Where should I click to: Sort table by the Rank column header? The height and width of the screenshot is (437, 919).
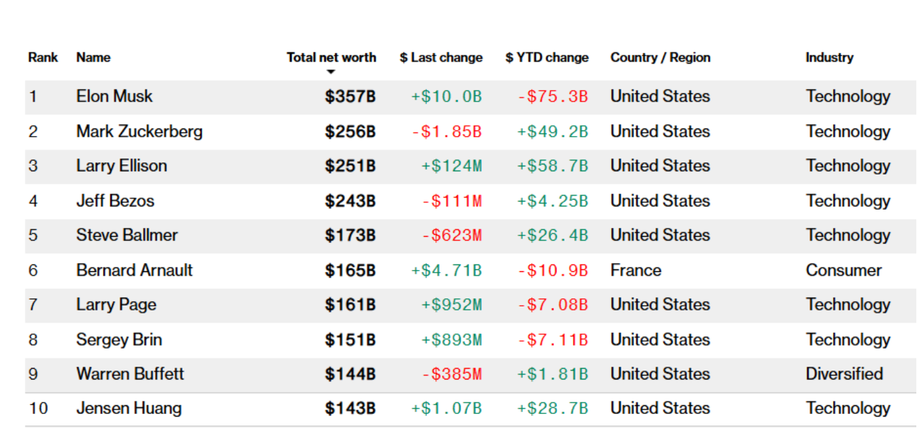coord(43,57)
